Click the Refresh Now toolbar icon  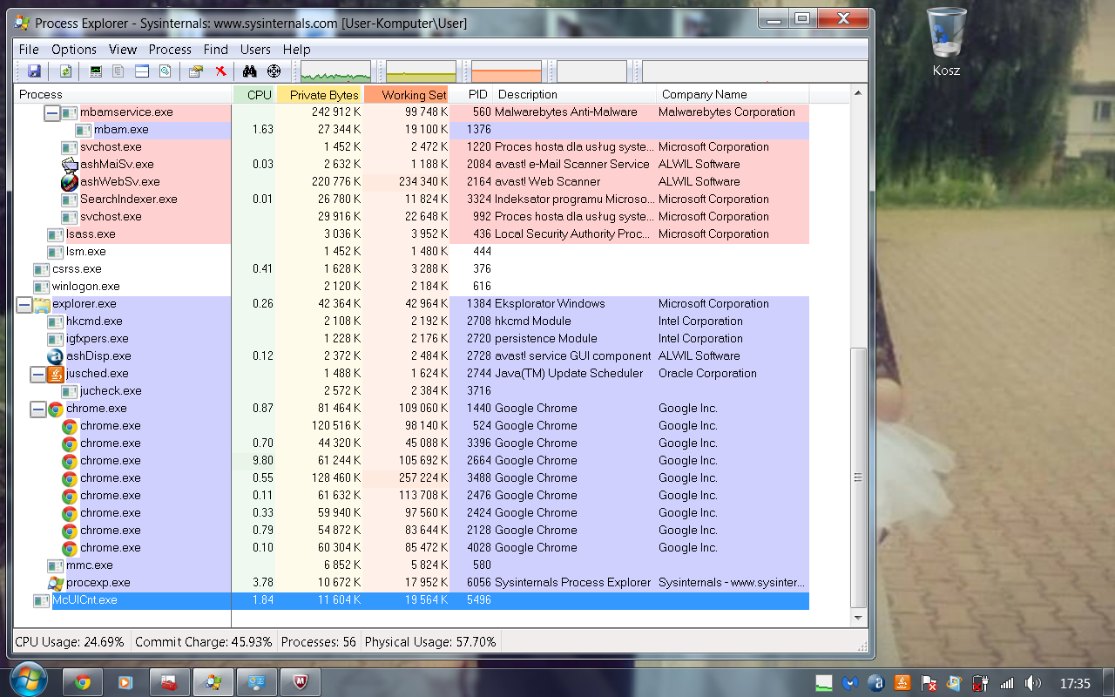[x=65, y=71]
